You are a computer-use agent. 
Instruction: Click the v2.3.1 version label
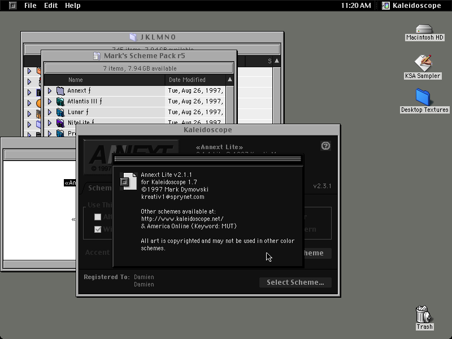(x=322, y=186)
